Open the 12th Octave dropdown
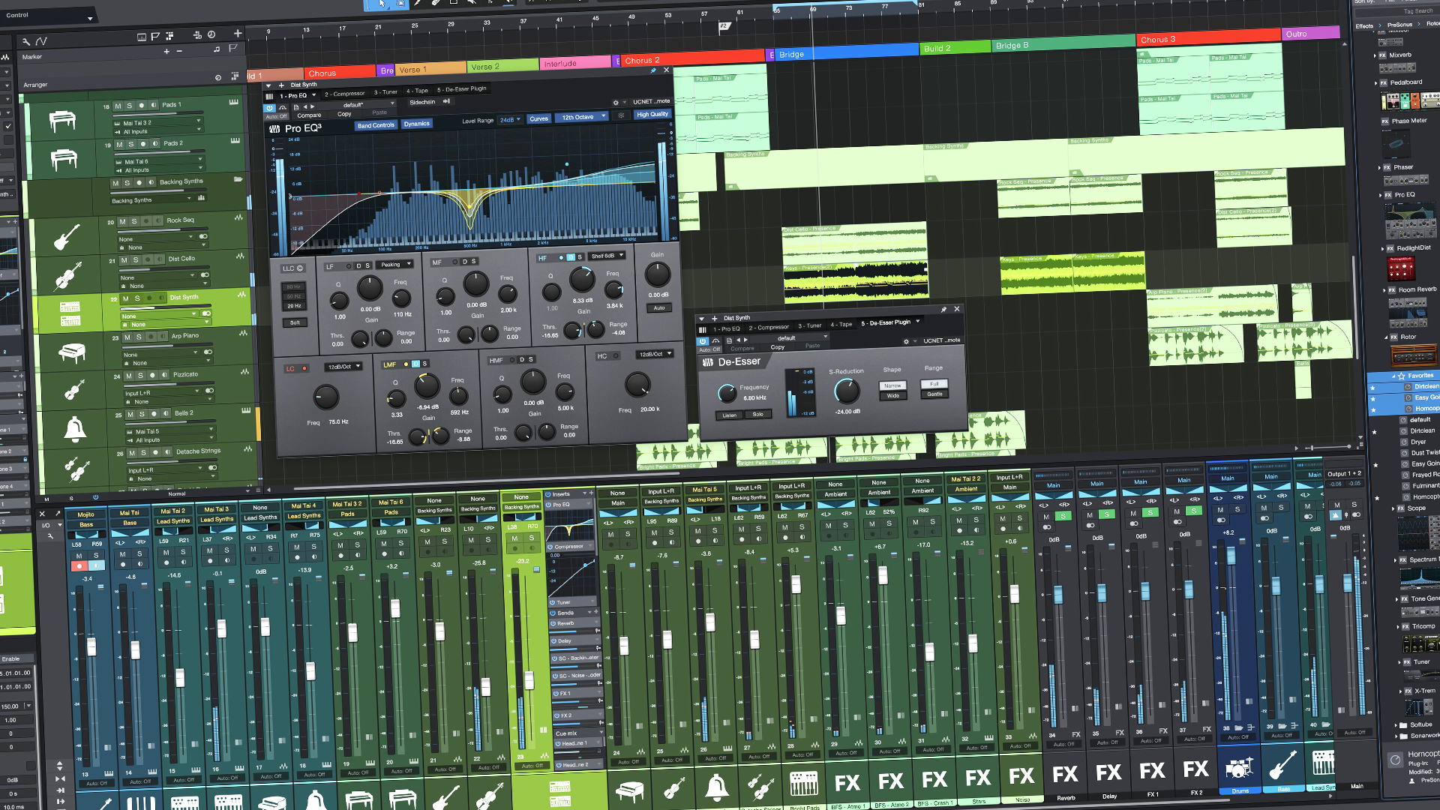1440x810 pixels. [583, 117]
